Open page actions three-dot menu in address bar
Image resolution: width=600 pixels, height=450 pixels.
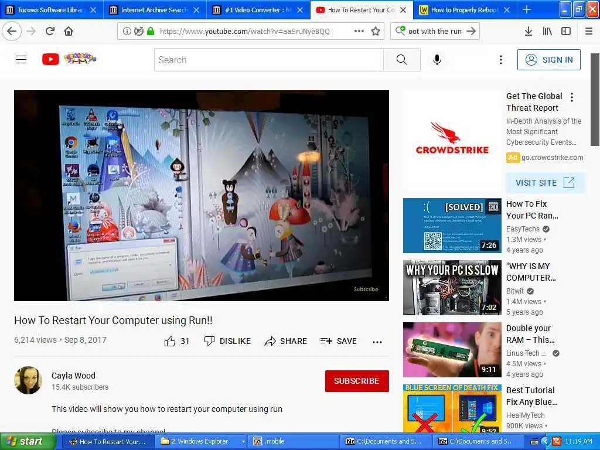[359, 31]
